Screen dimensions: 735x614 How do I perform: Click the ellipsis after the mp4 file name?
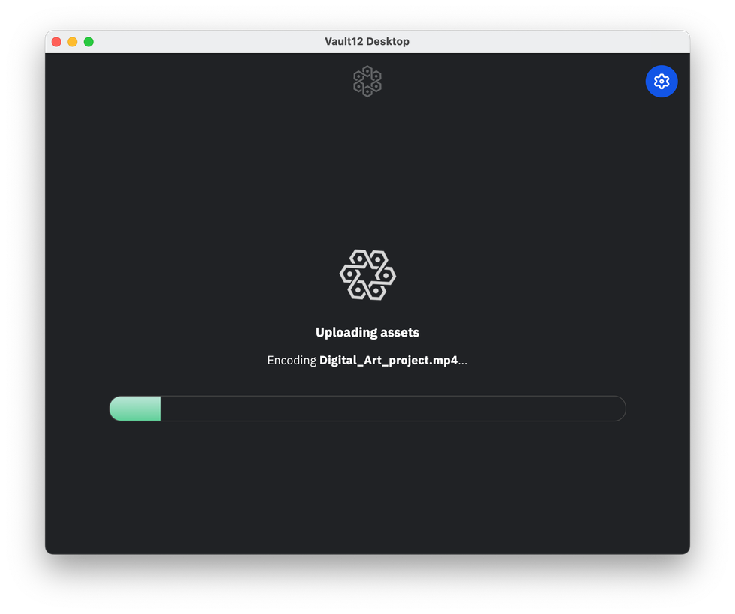pyautogui.click(x=462, y=362)
